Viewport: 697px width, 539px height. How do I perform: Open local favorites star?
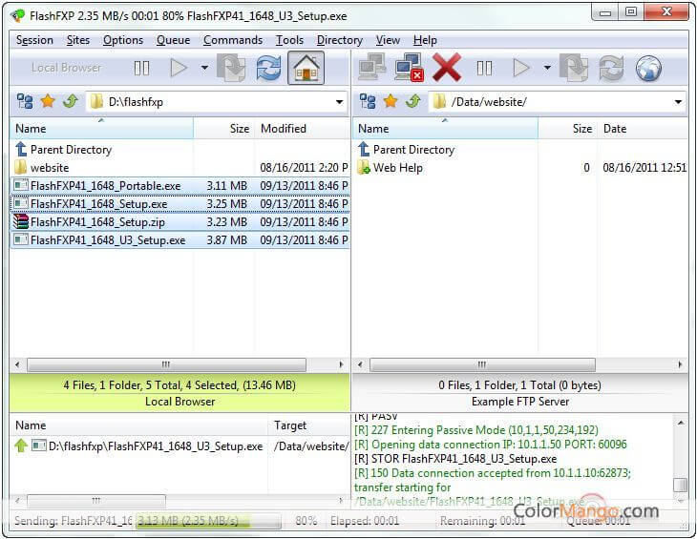coord(48,102)
